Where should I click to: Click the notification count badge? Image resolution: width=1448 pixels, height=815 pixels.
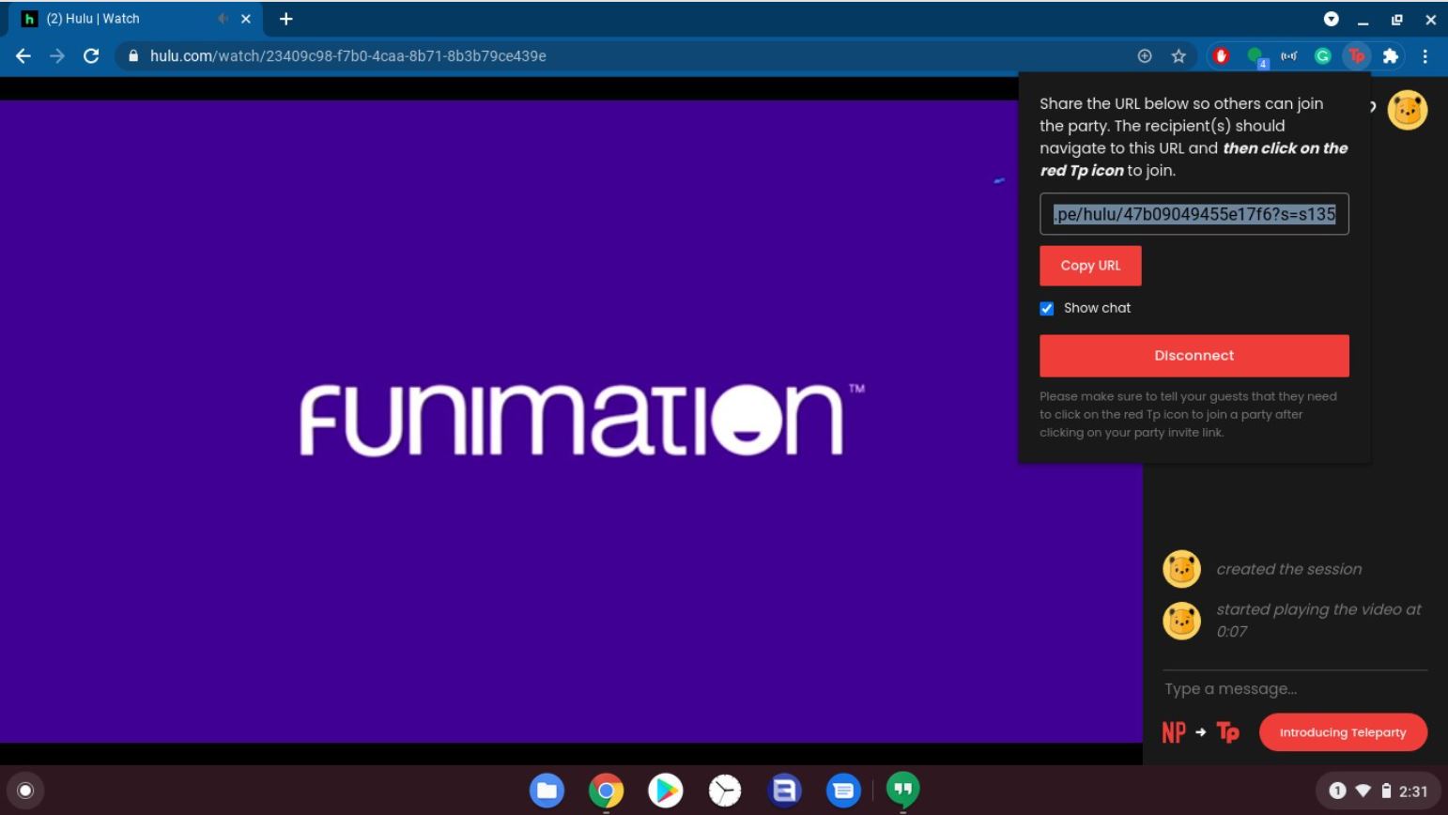(x=1337, y=791)
